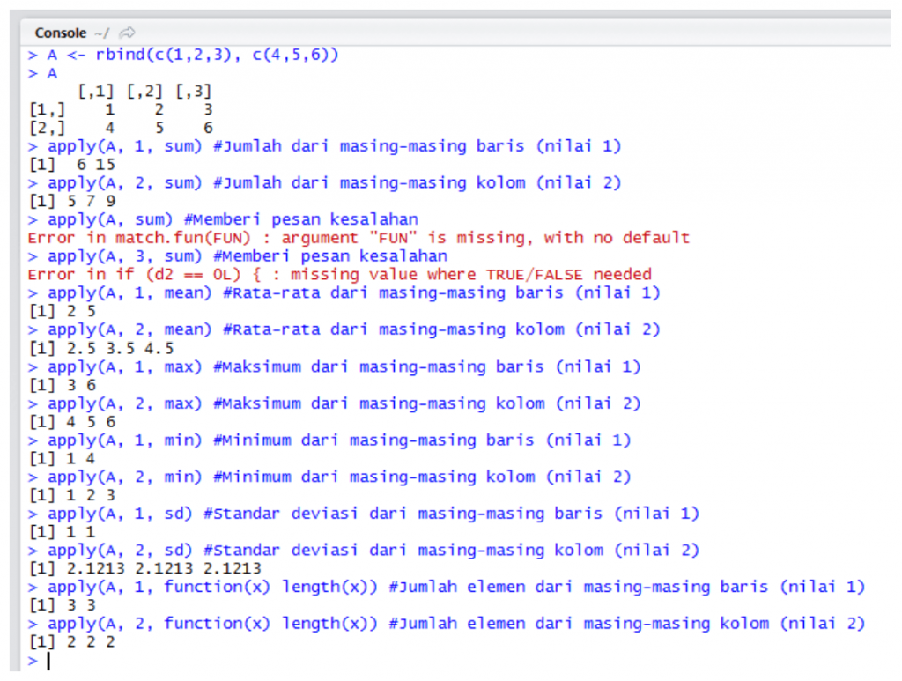Click the ~/ working directory path label
The height and width of the screenshot is (681, 902).
pos(101,33)
